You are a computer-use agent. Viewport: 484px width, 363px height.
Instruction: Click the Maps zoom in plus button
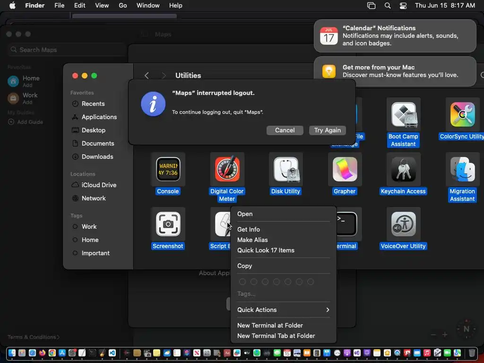click(445, 335)
